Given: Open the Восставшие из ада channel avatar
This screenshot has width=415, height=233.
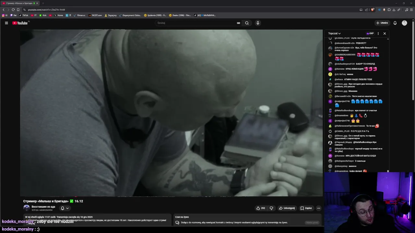Looking at the screenshot, I should coord(27,208).
